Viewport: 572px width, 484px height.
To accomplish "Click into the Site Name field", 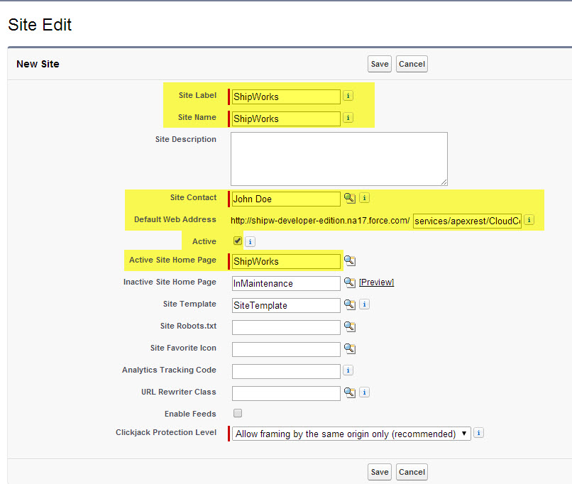I will point(286,119).
